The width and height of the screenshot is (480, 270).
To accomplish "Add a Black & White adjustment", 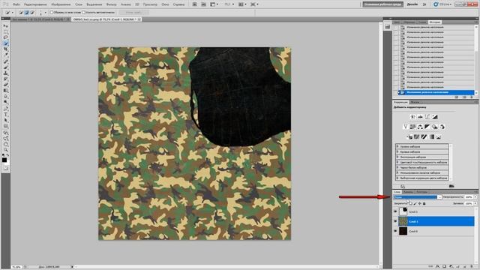I will tap(427, 127).
